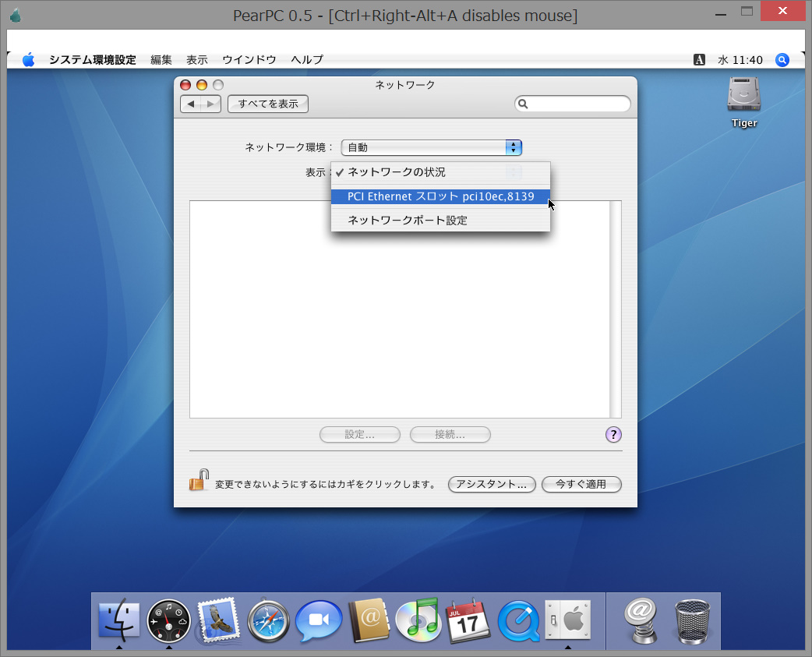The width and height of the screenshot is (812, 657).
Task: Open the システム環境設定 application menu
Action: pyautogui.click(x=93, y=60)
